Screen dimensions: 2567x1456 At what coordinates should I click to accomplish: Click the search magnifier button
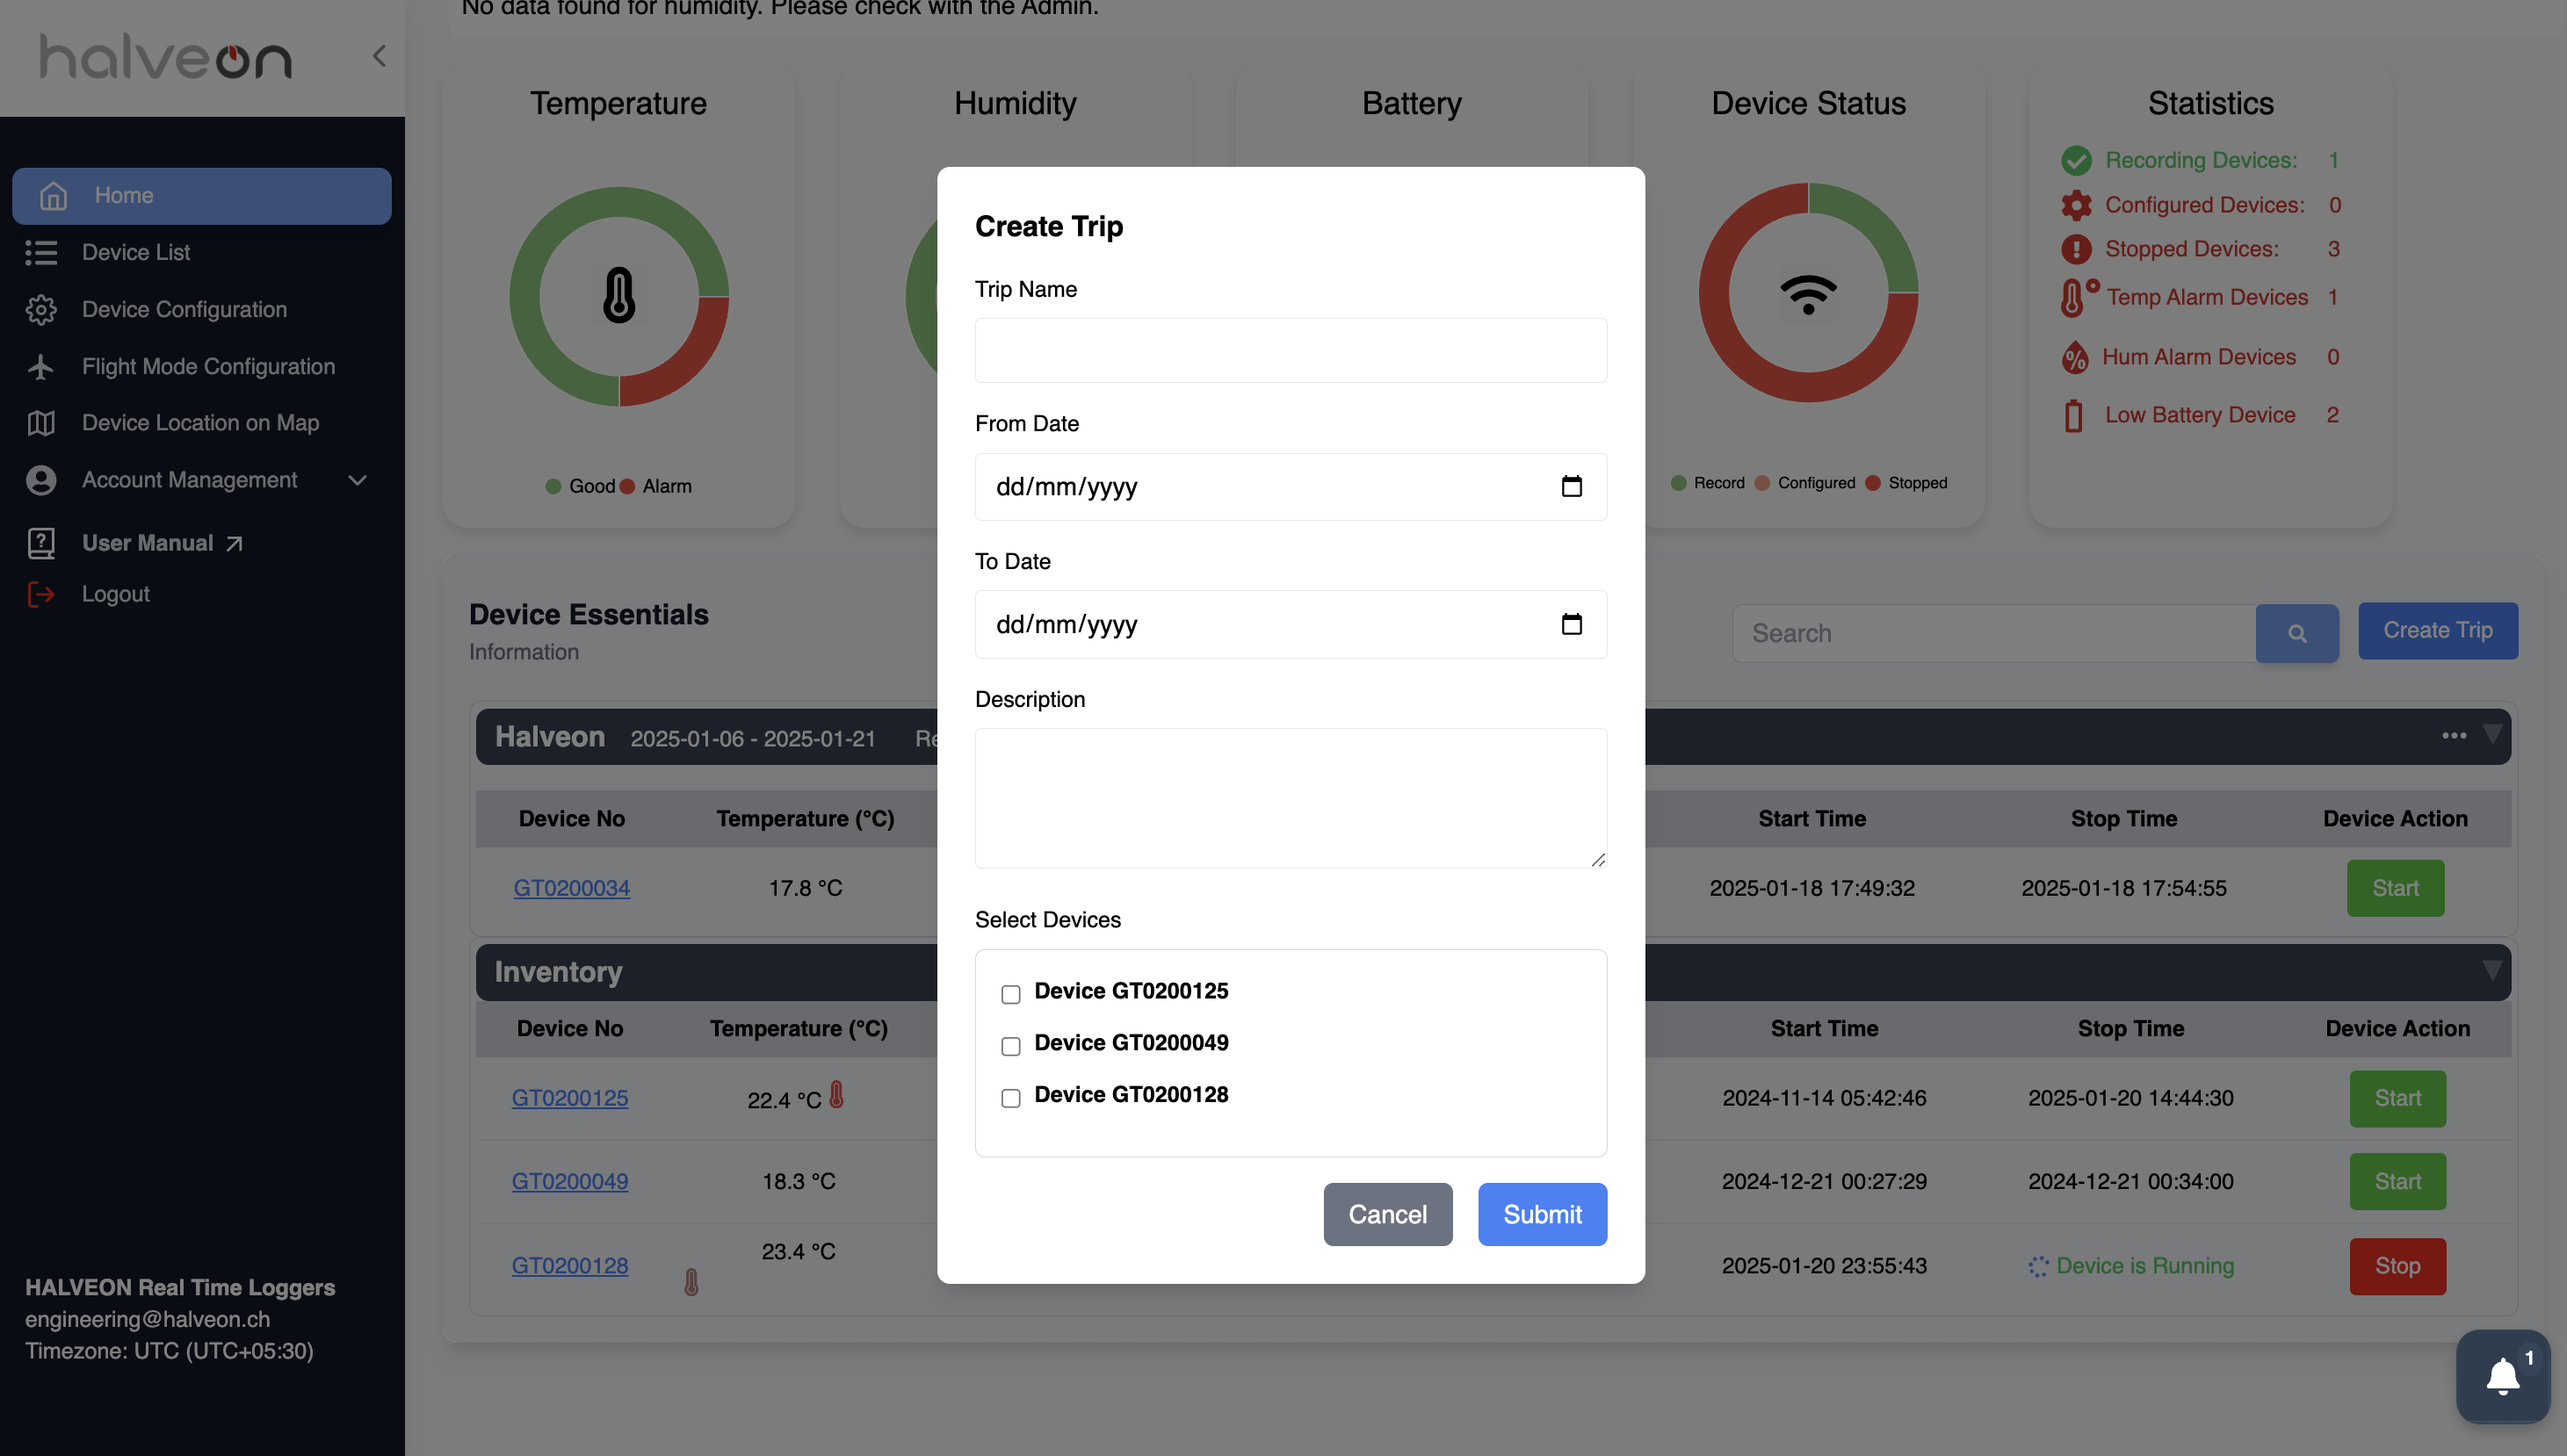2297,633
